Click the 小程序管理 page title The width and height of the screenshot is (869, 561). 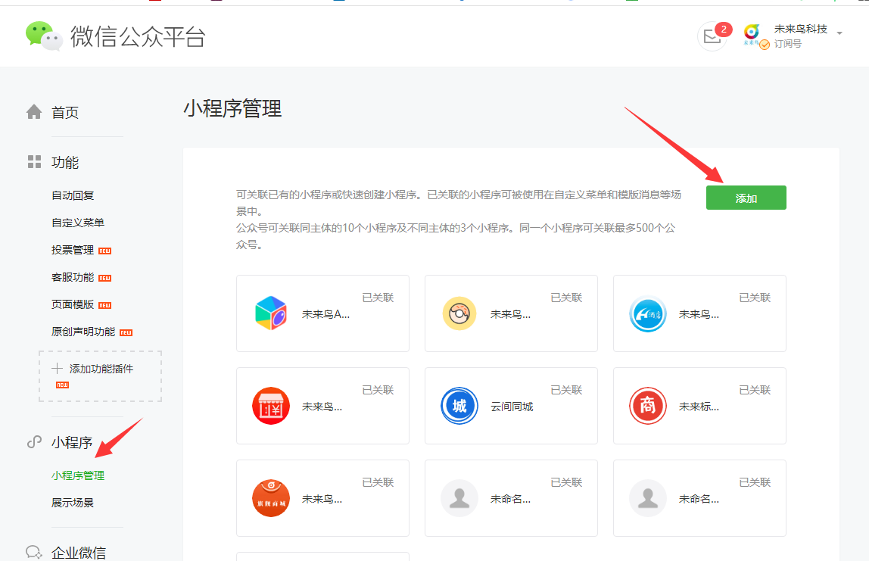pyautogui.click(x=233, y=108)
